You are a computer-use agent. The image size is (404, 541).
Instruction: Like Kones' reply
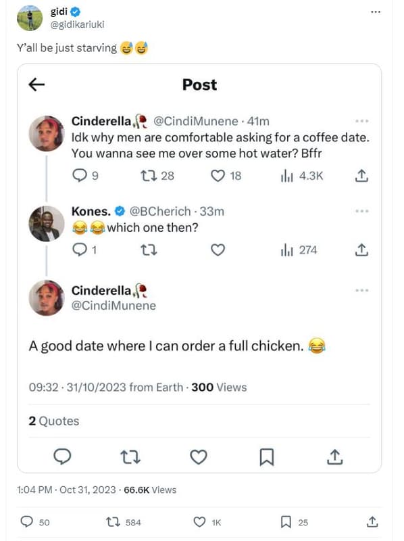[218, 250]
